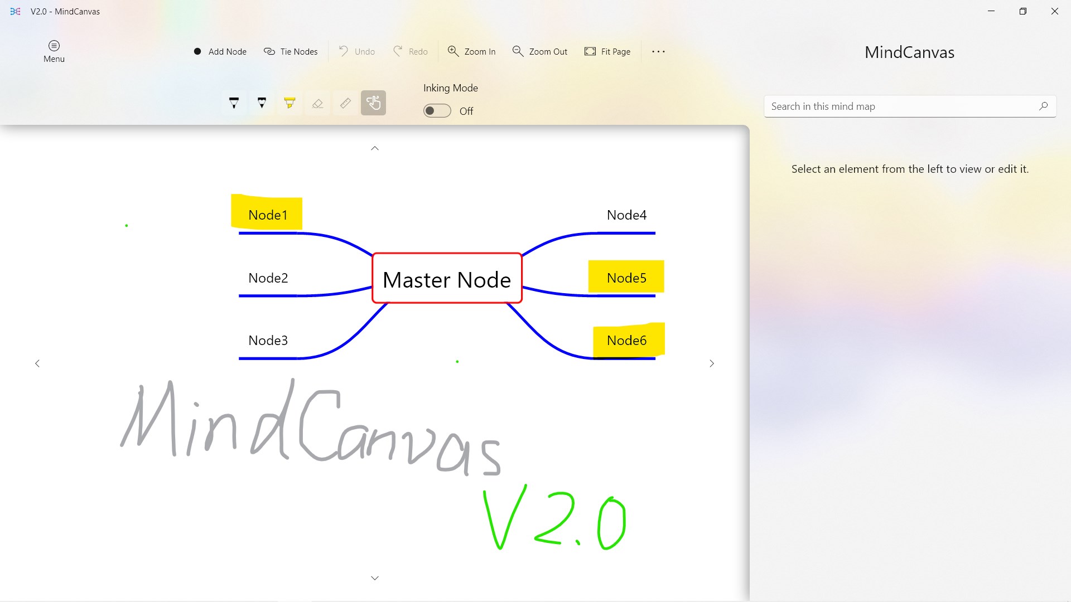Screen dimensions: 1071x602
Task: Click Zoom In in the toolbar
Action: (471, 51)
